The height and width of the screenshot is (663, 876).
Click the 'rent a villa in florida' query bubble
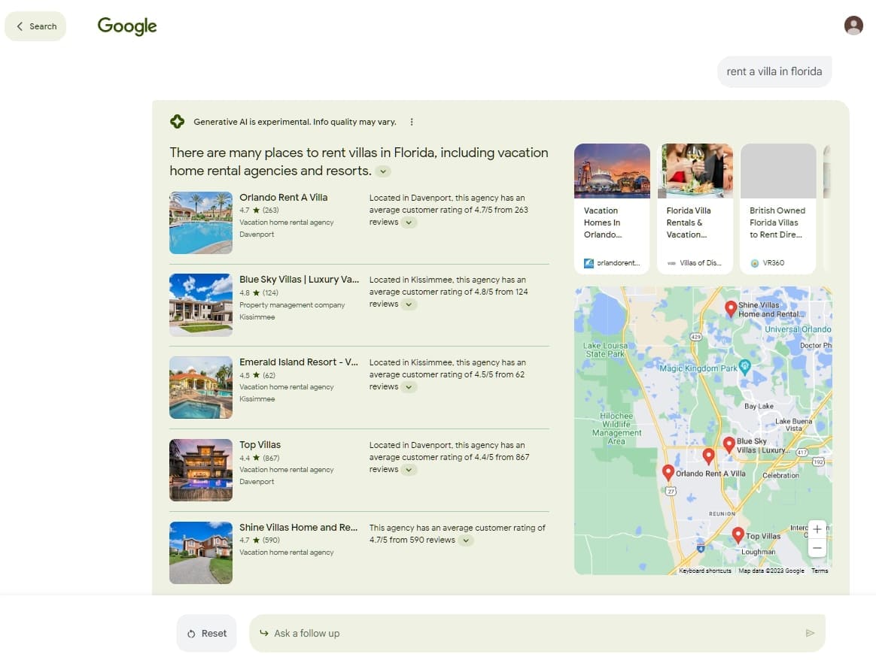pyautogui.click(x=774, y=71)
